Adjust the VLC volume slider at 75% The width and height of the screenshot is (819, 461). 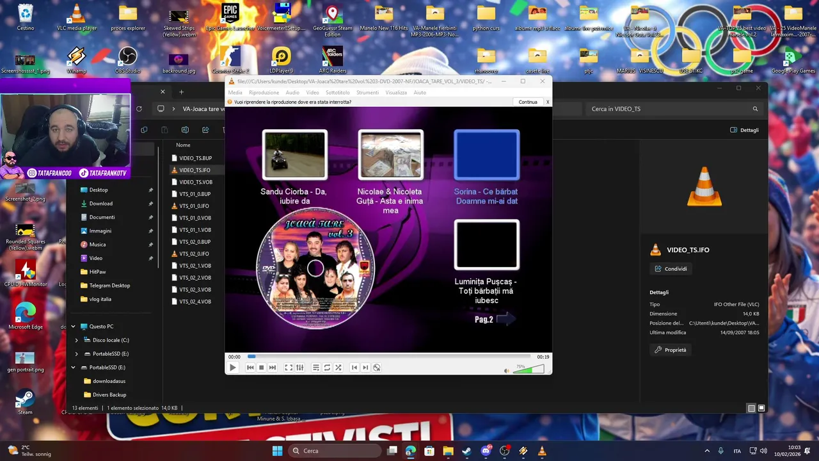tap(529, 369)
